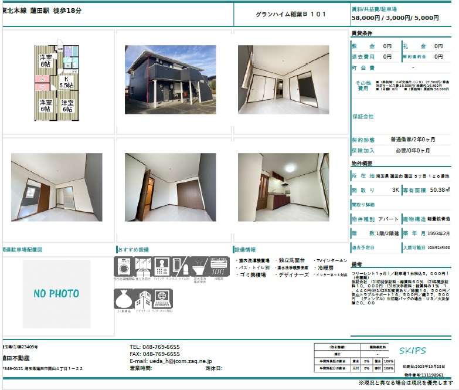Click the TEL 048-769-6655 phone number

click(155, 347)
